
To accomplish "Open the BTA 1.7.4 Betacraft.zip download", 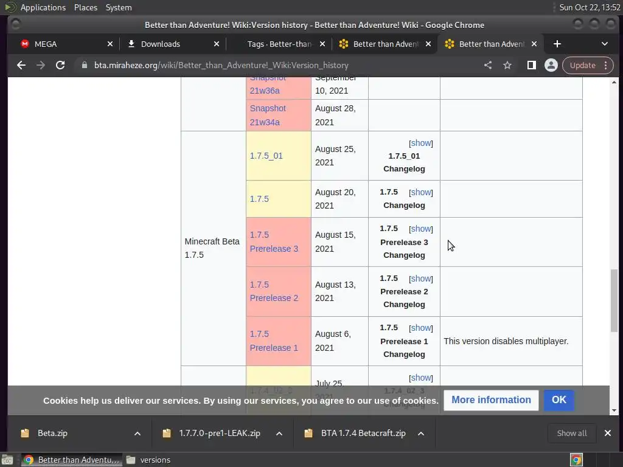I will [363, 433].
